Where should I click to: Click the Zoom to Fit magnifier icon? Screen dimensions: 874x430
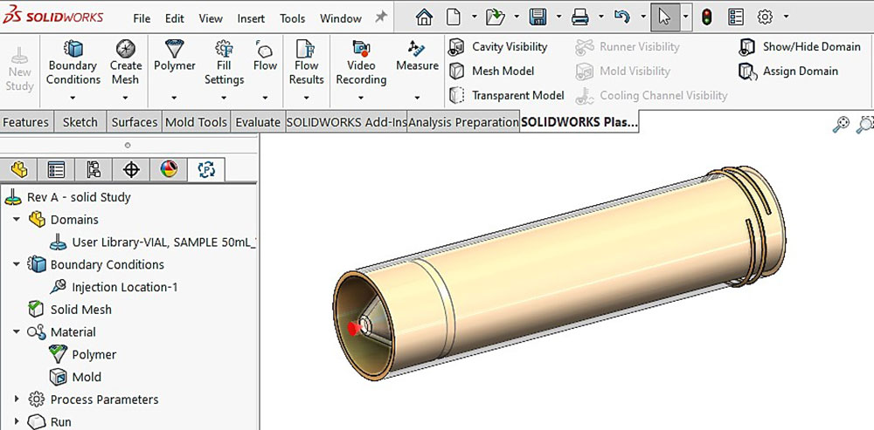tap(841, 125)
